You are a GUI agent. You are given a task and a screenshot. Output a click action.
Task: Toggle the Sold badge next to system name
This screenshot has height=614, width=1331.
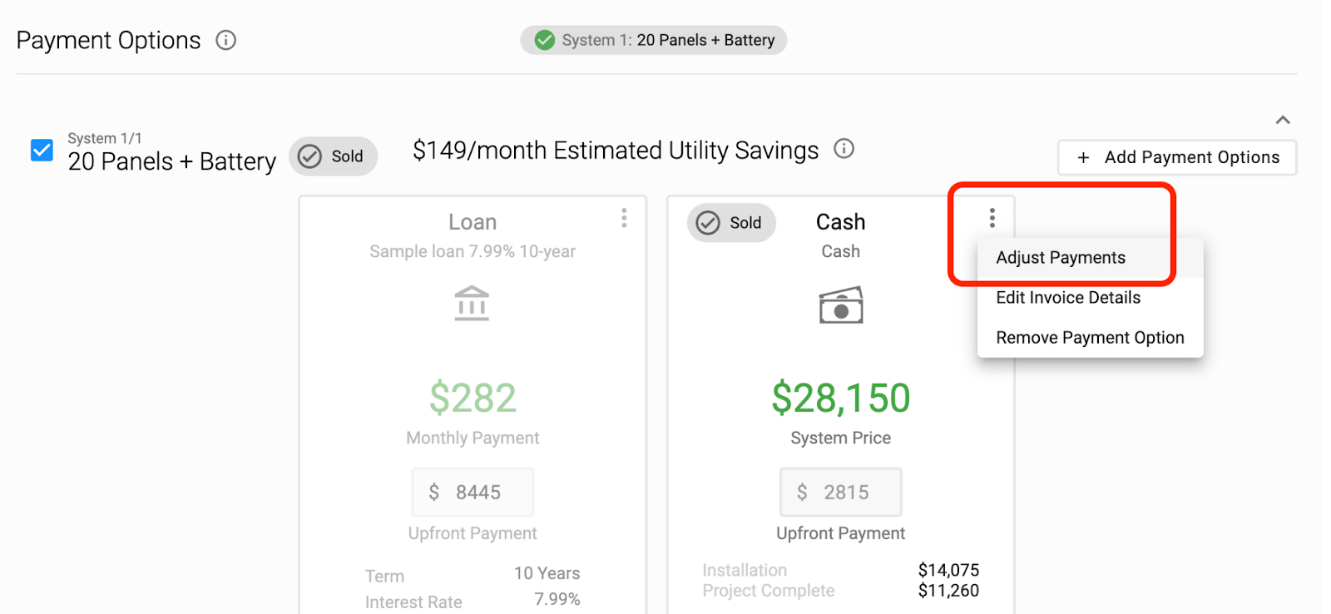pos(333,156)
